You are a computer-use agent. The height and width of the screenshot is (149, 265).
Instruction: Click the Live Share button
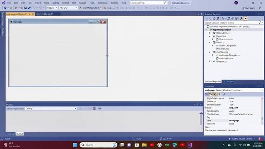248,8
